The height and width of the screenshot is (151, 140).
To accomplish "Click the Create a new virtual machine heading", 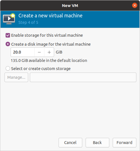I will click(50, 16).
